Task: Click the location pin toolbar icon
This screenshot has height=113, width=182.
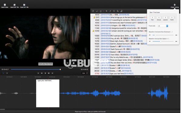Action: [x=93, y=11]
